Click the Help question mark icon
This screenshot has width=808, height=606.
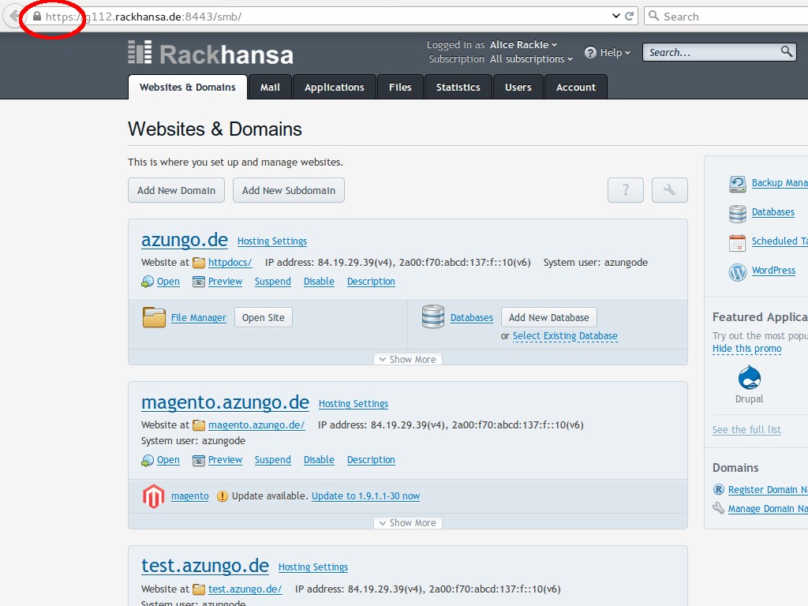pos(590,53)
